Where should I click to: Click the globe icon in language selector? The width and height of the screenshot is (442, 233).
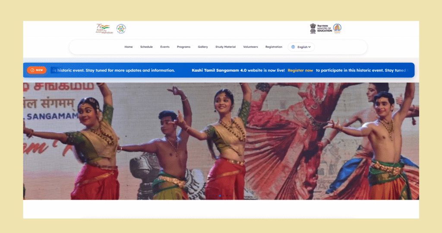coord(293,47)
